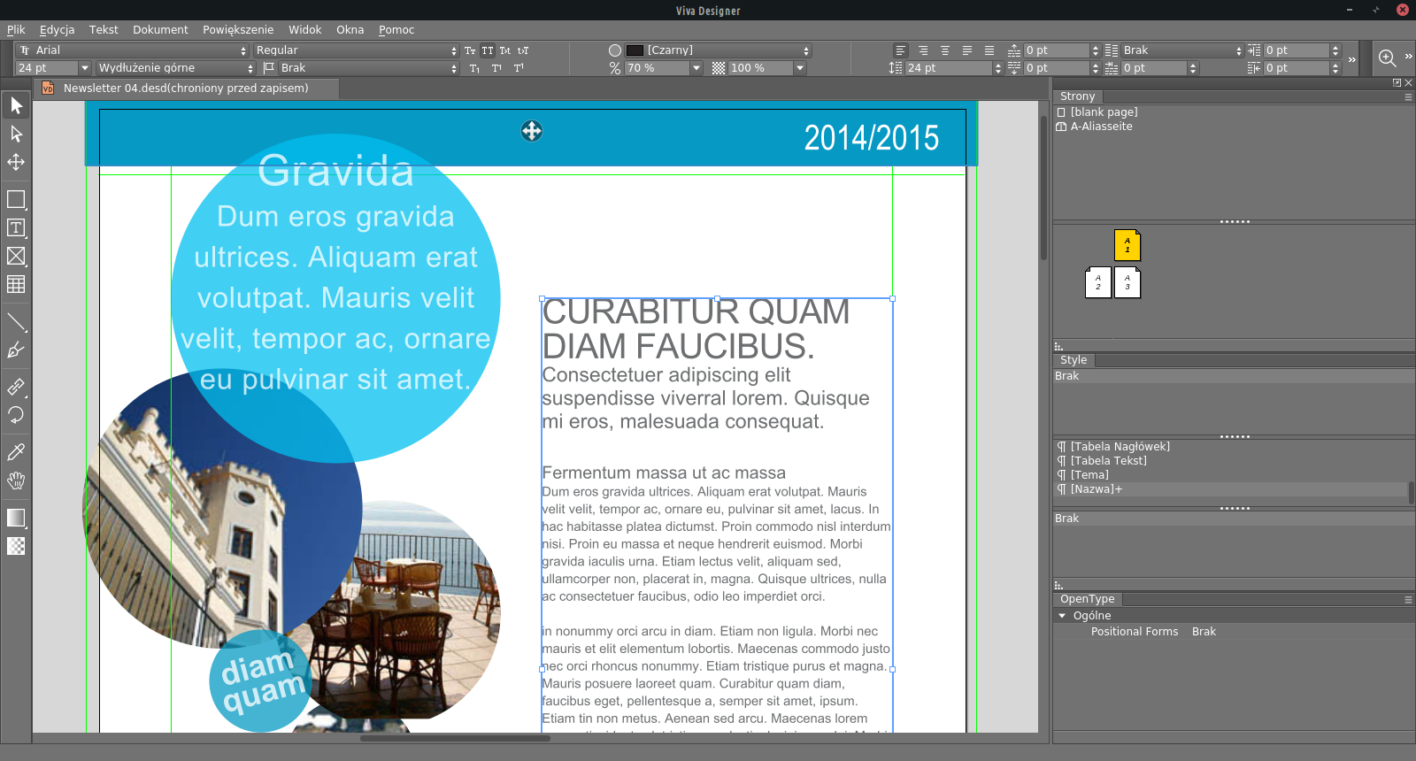This screenshot has height=761, width=1416.
Task: Click the gradient fill tool
Action: click(16, 518)
